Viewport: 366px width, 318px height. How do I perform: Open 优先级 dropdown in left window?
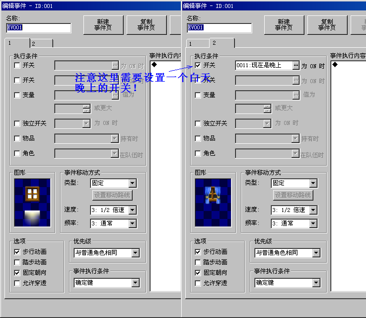(107, 253)
